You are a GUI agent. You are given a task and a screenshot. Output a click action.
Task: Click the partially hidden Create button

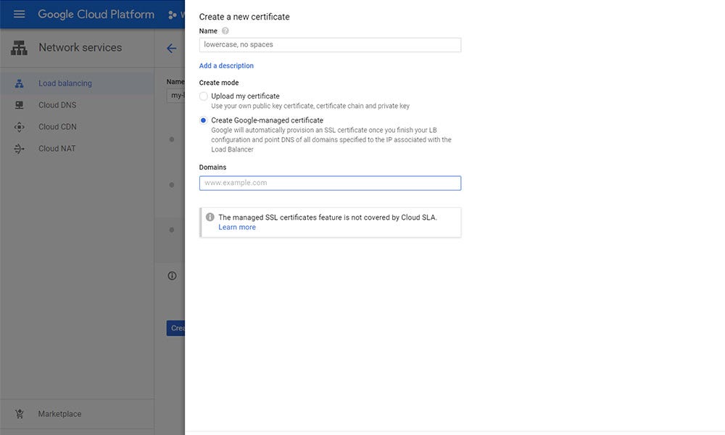click(175, 328)
